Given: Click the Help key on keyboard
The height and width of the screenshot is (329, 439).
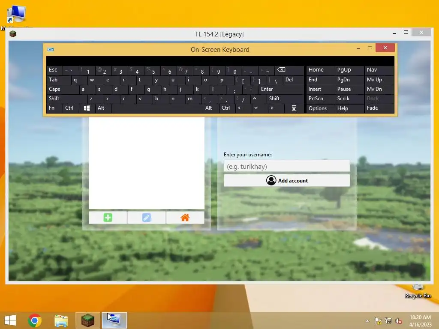Looking at the screenshot, I should click(349, 108).
